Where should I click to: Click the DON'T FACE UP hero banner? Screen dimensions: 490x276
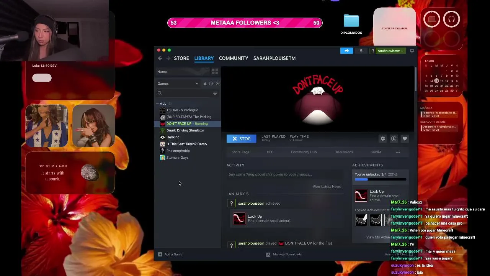318,99
